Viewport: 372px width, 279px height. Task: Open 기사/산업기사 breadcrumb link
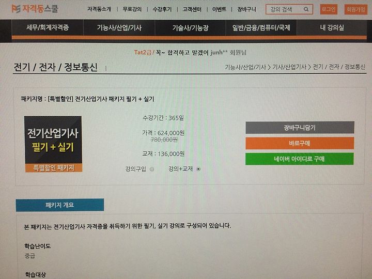tap(289, 67)
